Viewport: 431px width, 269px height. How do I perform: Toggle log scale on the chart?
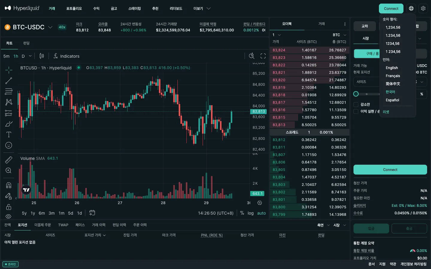point(251,213)
